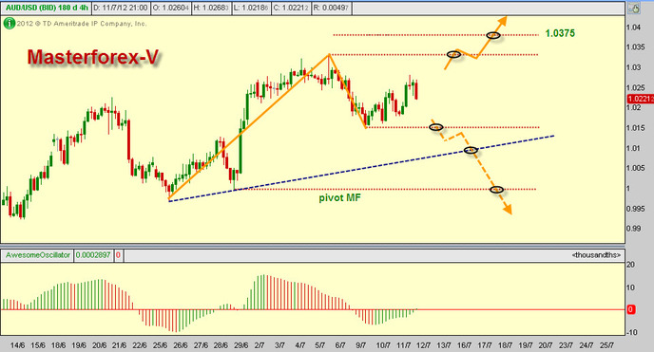654x352 pixels.
Task: Click the green info icon near the copyright text
Action: 10,24
